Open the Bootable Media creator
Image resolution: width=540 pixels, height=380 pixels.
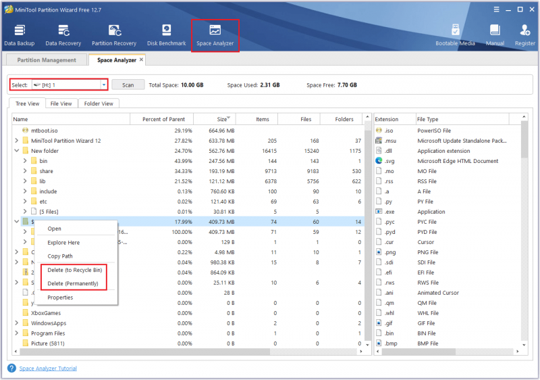click(455, 35)
